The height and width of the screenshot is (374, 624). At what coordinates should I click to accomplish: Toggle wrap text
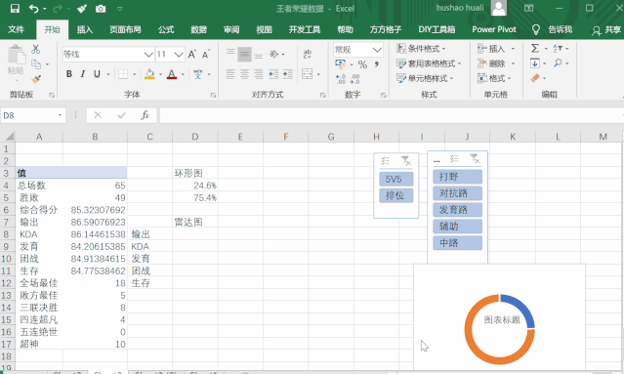[x=308, y=54]
